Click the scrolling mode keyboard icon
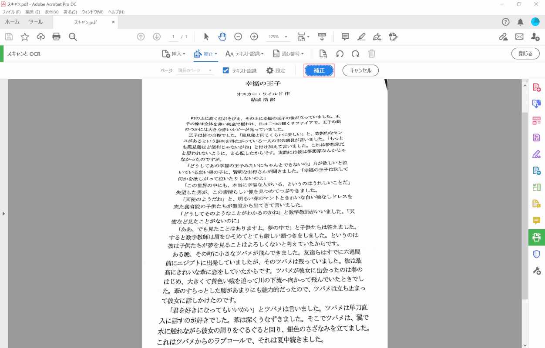The width and height of the screenshot is (545, 348). pos(322,37)
